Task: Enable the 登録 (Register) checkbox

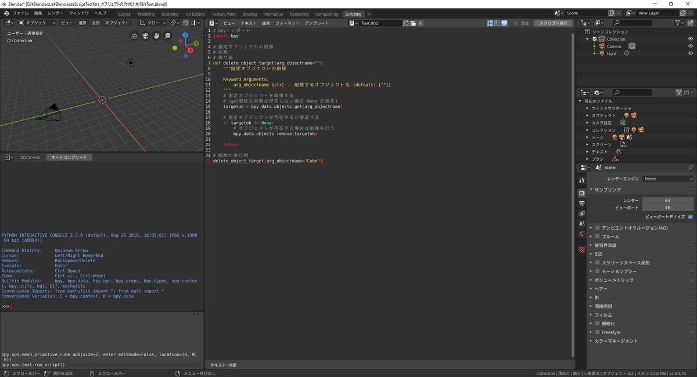Action: tap(516, 23)
